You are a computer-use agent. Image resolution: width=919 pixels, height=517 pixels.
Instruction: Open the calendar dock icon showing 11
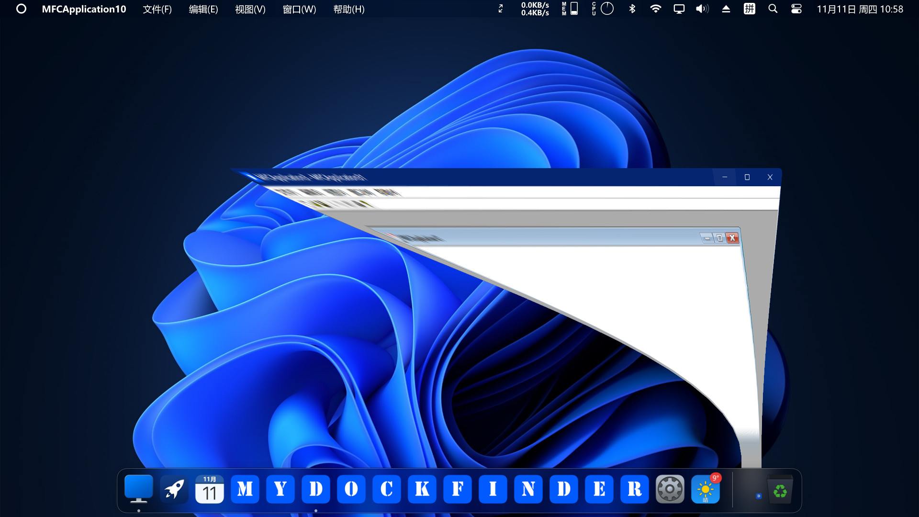click(210, 489)
